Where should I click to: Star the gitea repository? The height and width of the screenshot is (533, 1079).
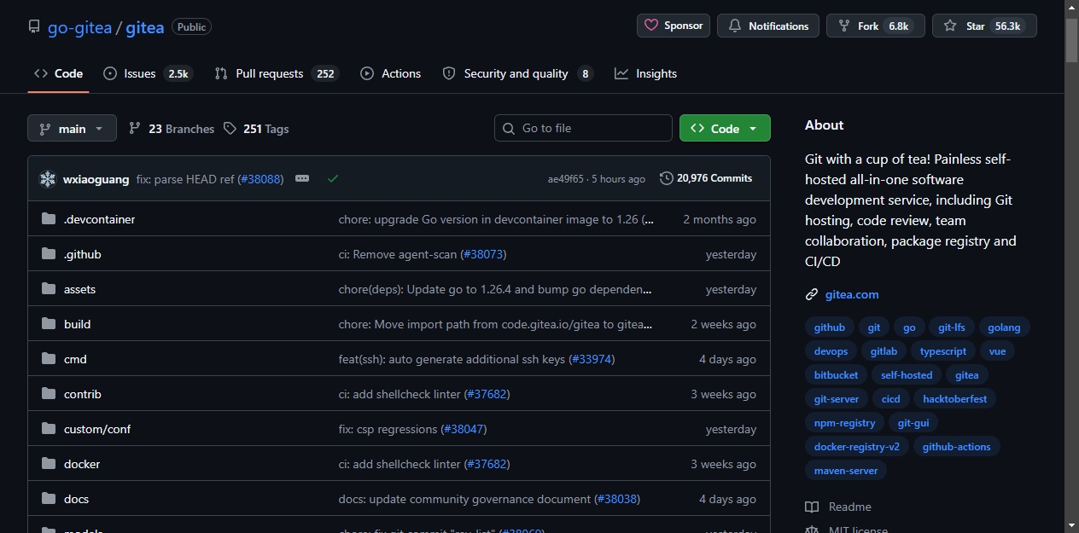coord(984,26)
